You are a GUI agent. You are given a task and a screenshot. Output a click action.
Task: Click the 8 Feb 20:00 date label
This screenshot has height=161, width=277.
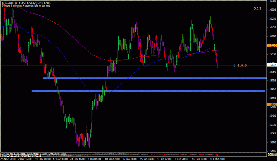(x=181, y=159)
